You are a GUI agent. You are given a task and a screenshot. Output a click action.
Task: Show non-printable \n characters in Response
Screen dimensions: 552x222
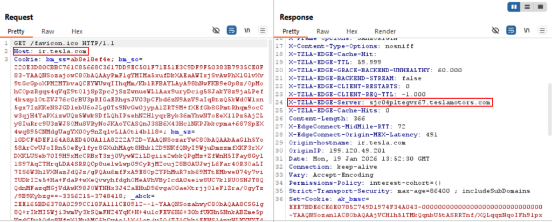coord(526,30)
